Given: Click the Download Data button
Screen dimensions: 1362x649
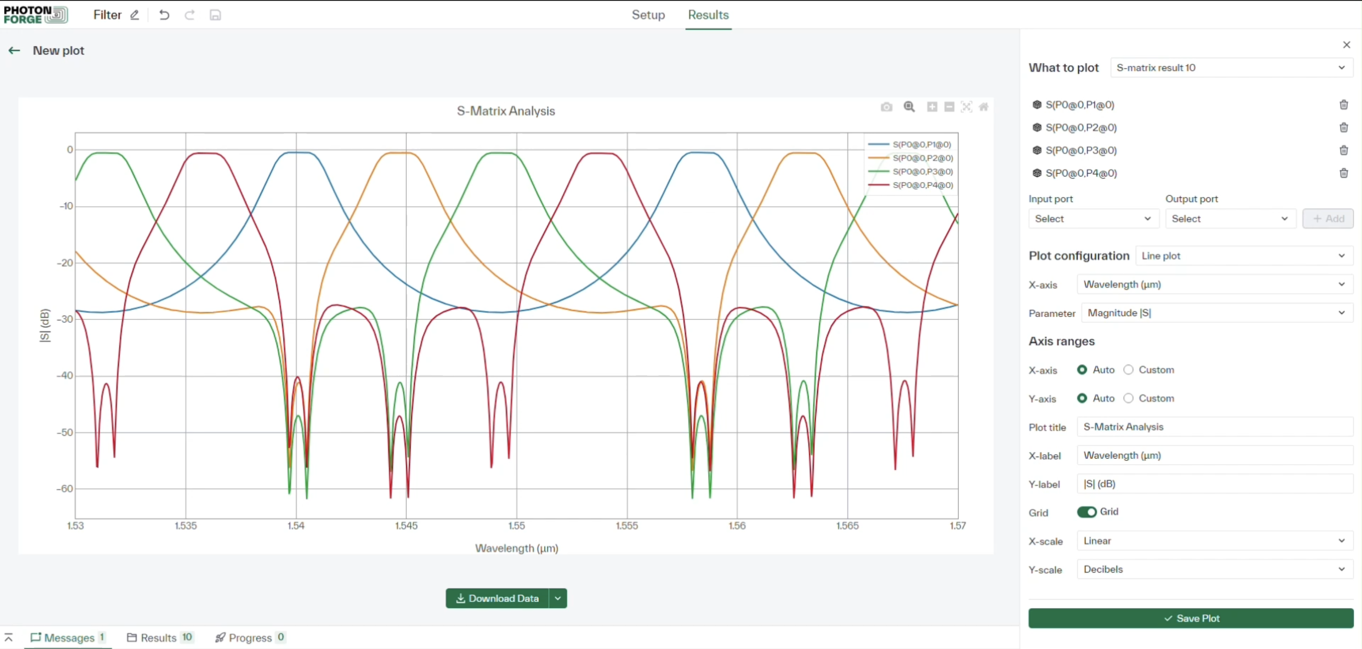Looking at the screenshot, I should click(x=497, y=598).
